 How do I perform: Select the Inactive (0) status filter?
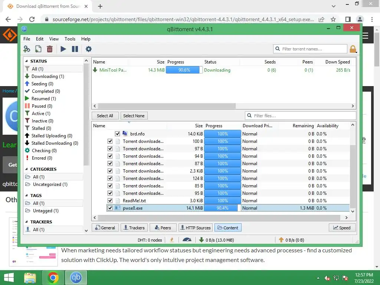pos(42,121)
